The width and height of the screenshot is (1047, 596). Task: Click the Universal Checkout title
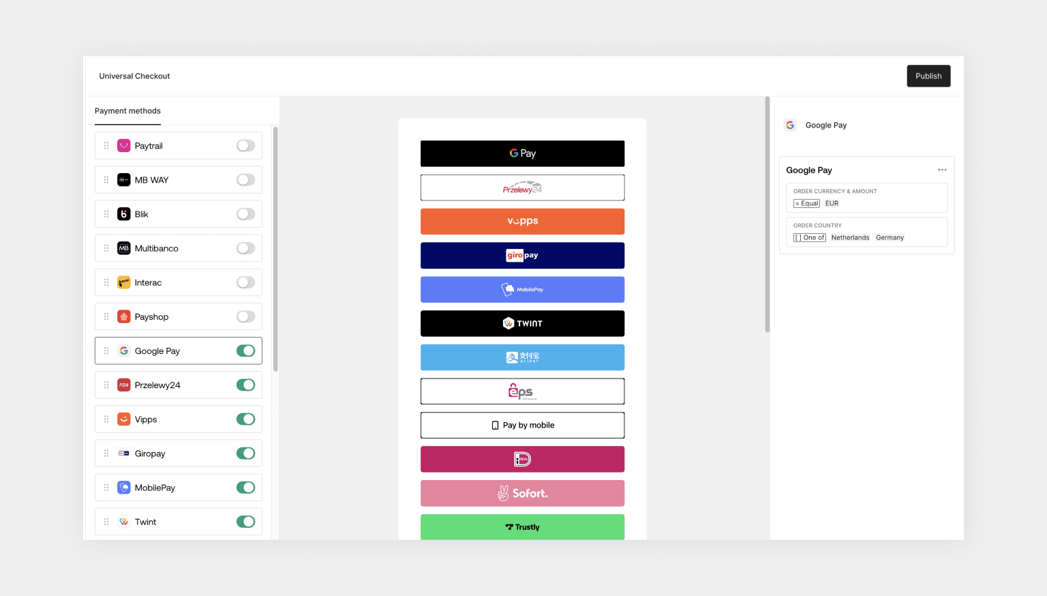pos(134,76)
